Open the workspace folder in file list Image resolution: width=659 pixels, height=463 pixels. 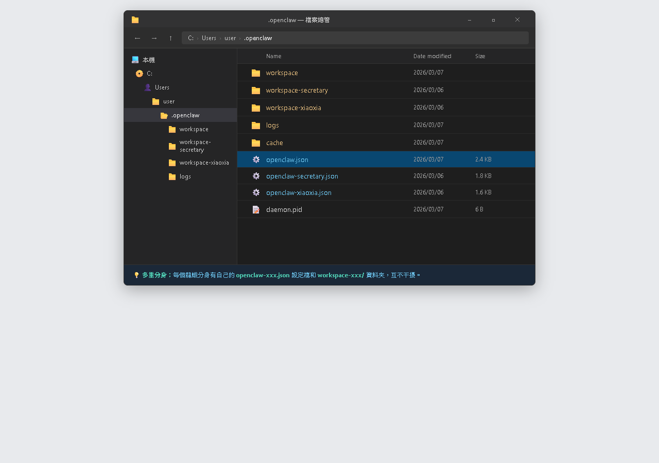(282, 73)
